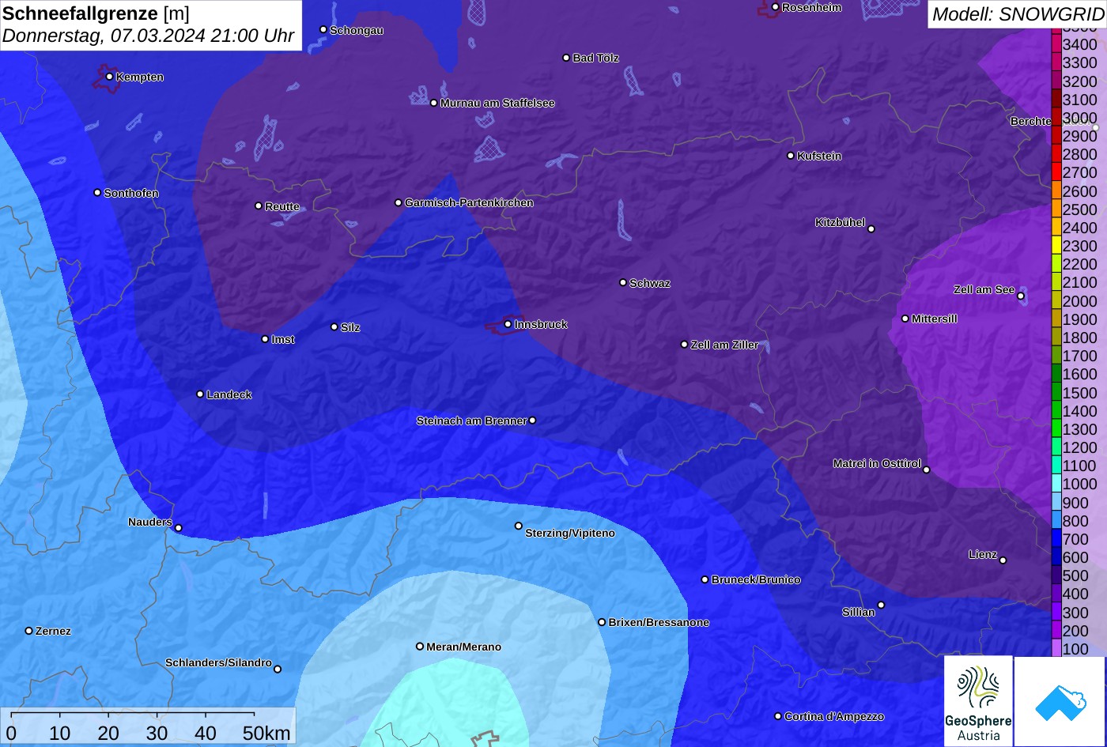Click the Schwaz city label
The image size is (1107, 747).
coord(650,283)
